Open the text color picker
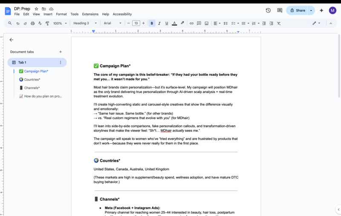The image size is (341, 216). pos(174,23)
